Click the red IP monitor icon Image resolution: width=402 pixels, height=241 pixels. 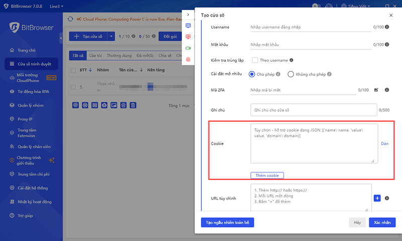click(188, 37)
